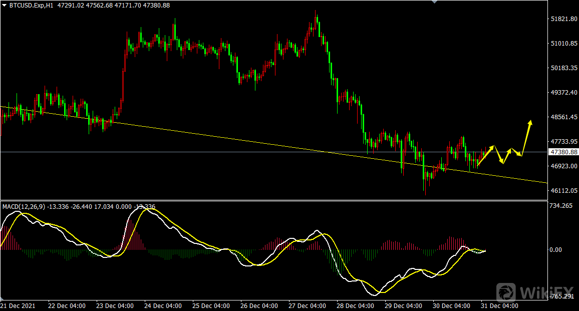Screen dimensions: 579x311
Task: Click the 49372.40 price axis label
Action: click(x=564, y=93)
